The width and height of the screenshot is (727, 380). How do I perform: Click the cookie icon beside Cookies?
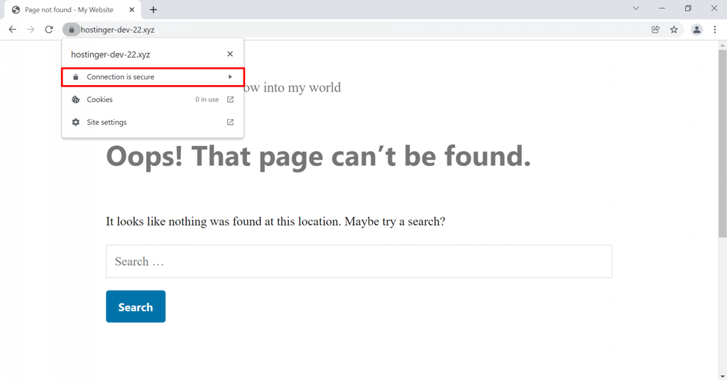(75, 99)
